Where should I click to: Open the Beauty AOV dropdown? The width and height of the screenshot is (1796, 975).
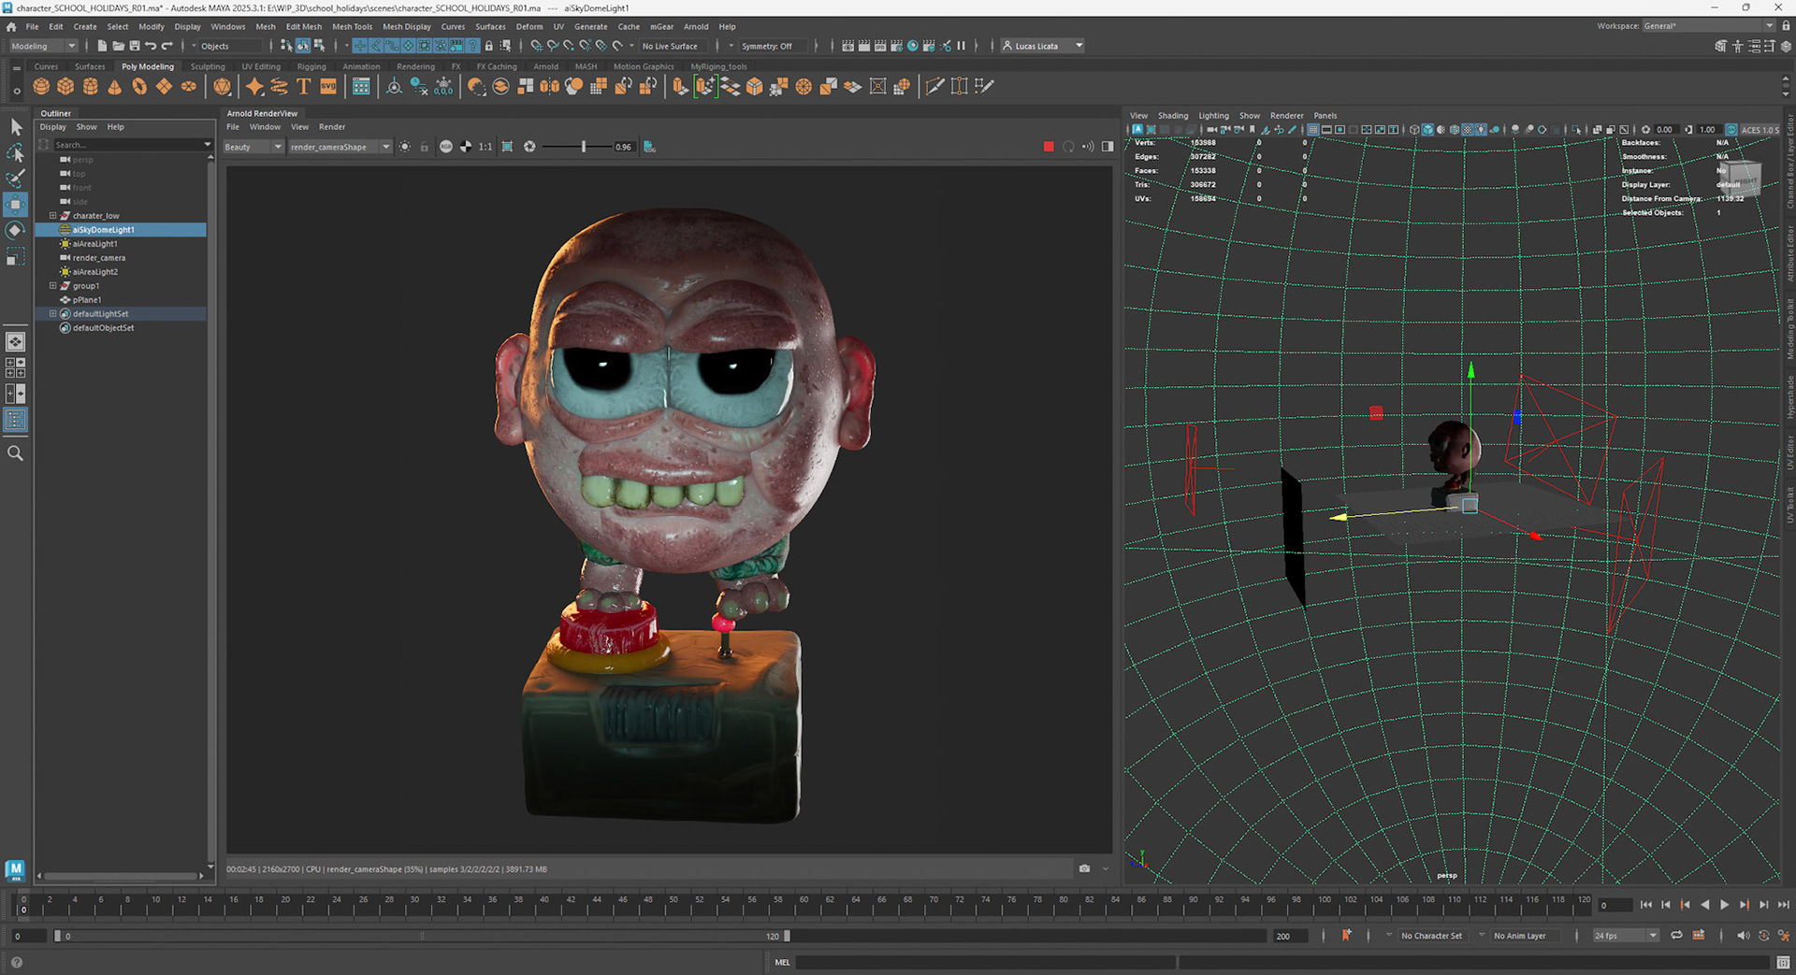point(253,147)
